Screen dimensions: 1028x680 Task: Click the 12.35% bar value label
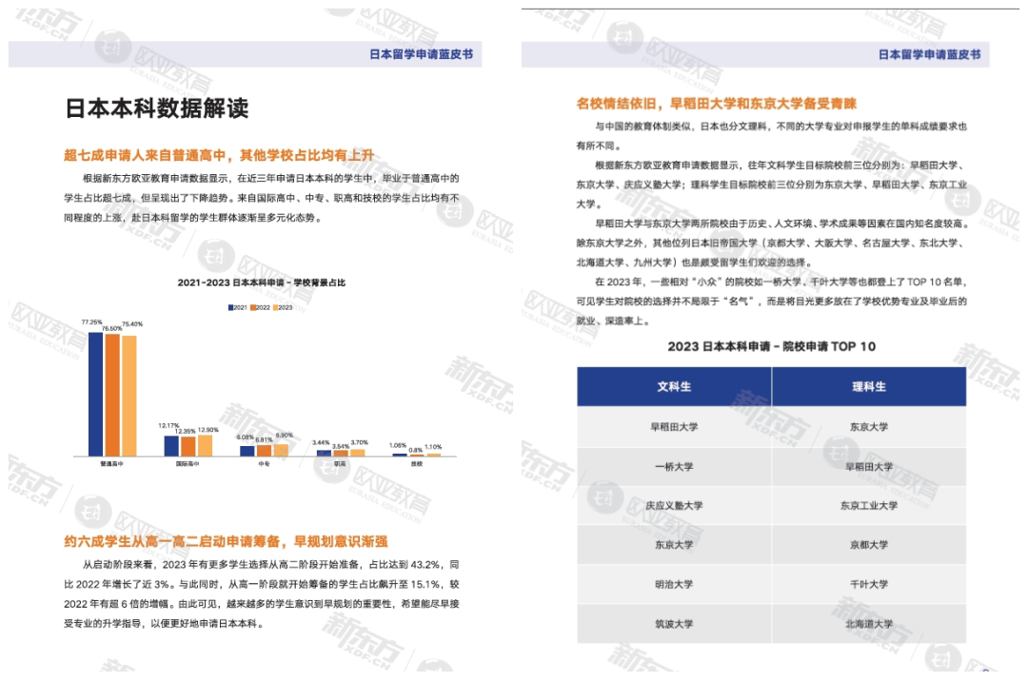pyautogui.click(x=185, y=431)
